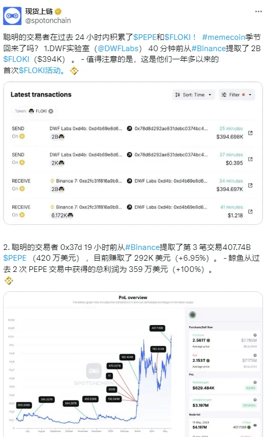Open the @spotonchain handle

coord(48,20)
